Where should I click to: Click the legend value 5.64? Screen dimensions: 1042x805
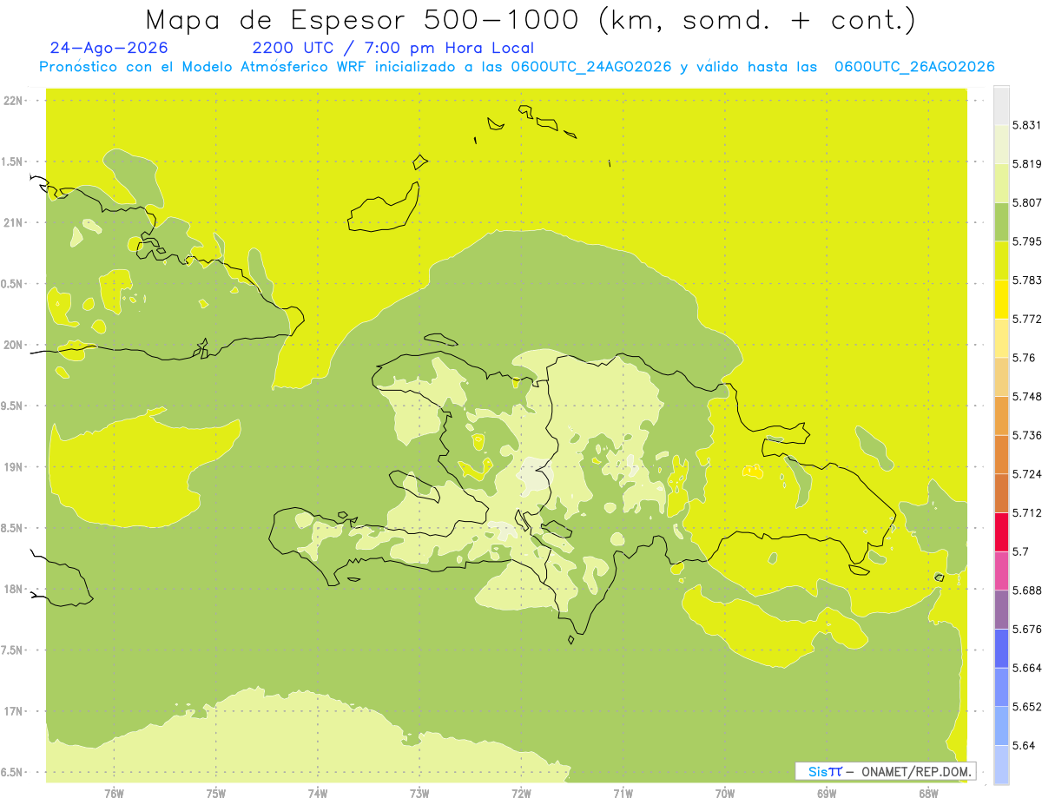point(1024,745)
